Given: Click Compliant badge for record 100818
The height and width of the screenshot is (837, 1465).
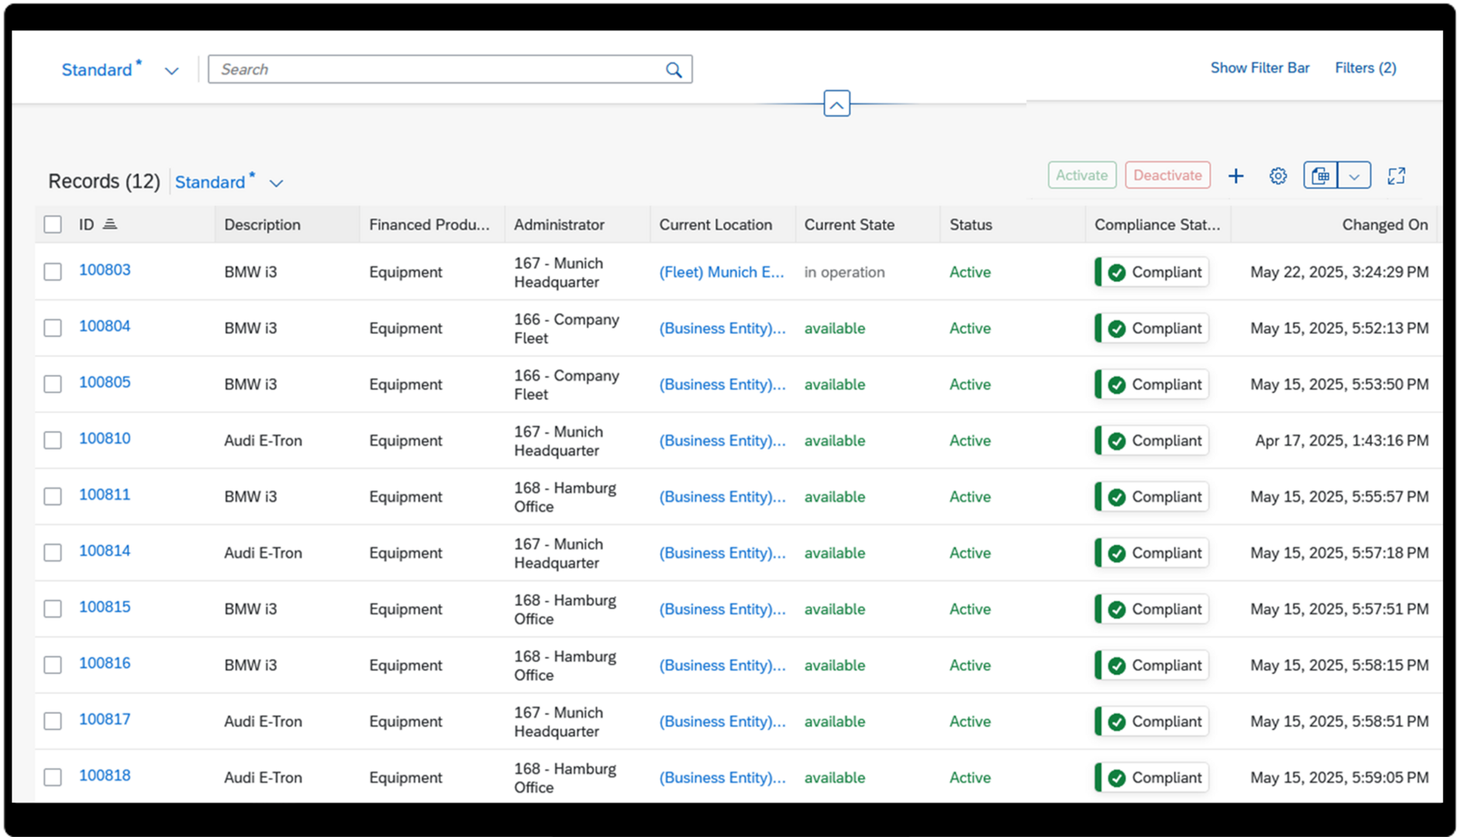Looking at the screenshot, I should click(1151, 777).
